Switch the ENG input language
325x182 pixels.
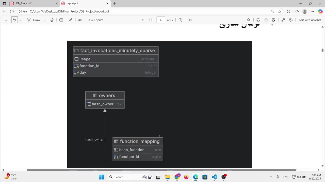click(286, 177)
